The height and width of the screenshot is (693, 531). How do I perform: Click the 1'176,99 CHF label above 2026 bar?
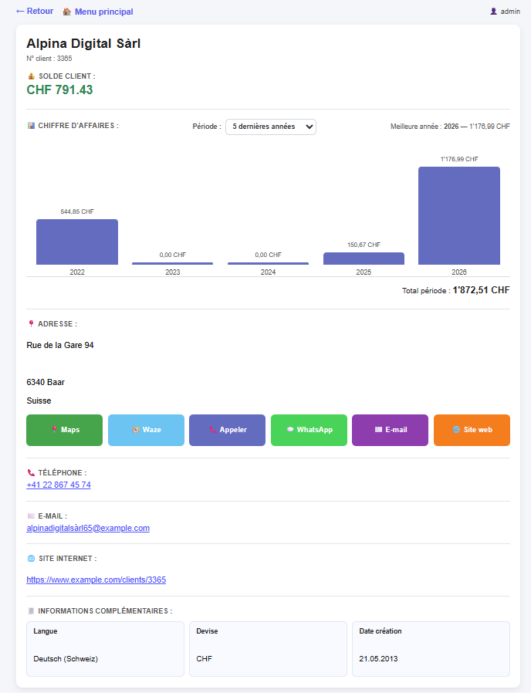(459, 159)
